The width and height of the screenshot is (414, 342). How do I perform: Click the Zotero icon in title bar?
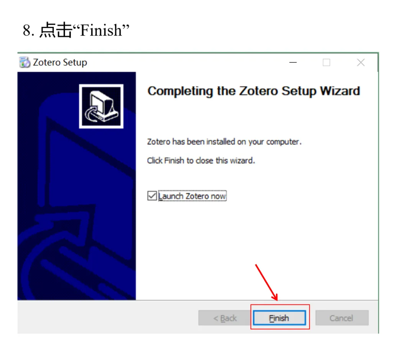click(25, 62)
